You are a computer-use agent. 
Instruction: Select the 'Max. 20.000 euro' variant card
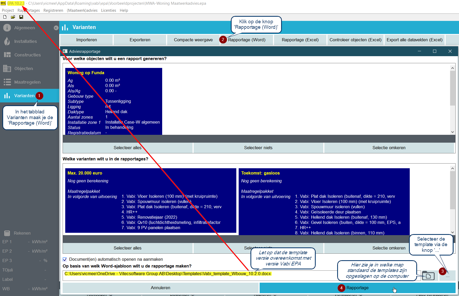(x=151, y=200)
